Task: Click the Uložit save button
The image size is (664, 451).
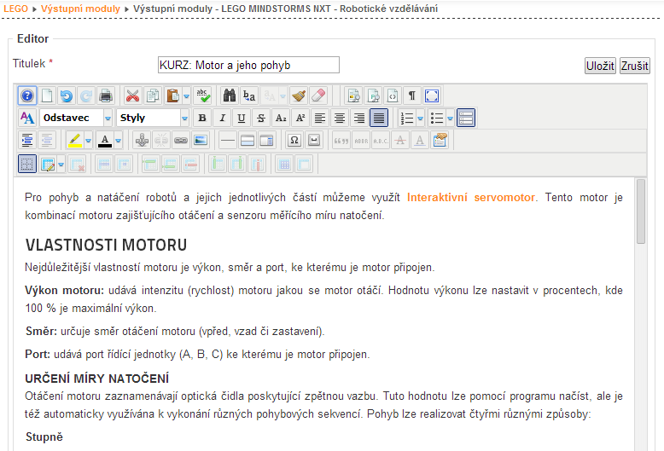Action: coord(600,66)
